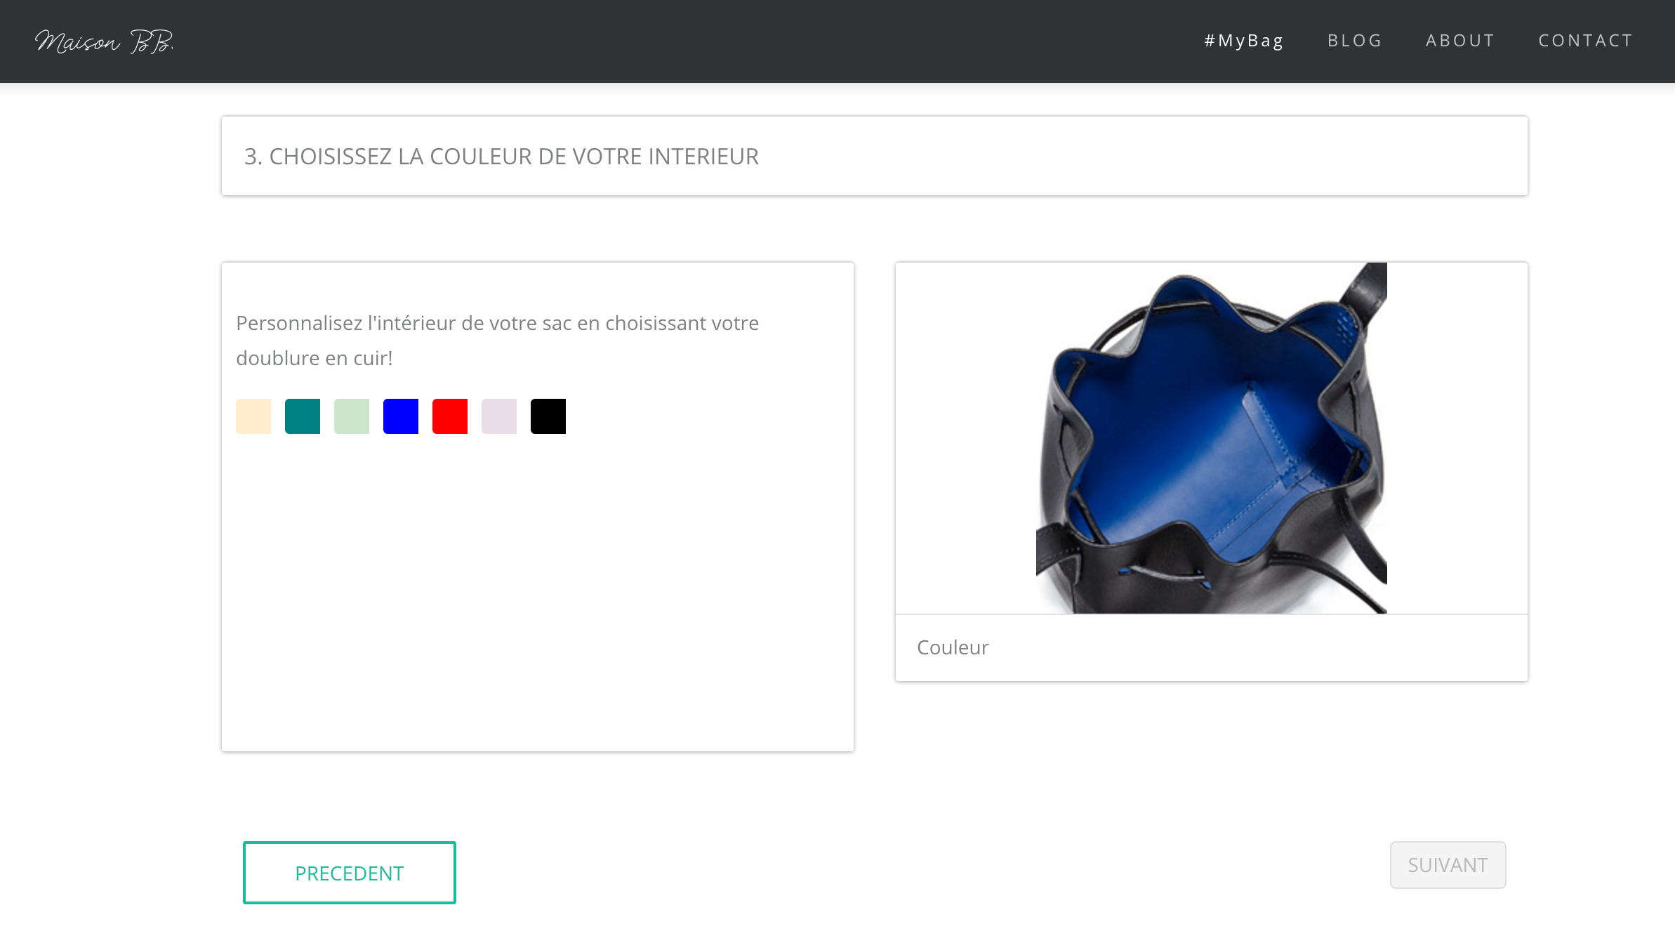Viewport: 1675px width, 931px height.
Task: Pick the pale mint green swatch
Action: click(x=352, y=416)
